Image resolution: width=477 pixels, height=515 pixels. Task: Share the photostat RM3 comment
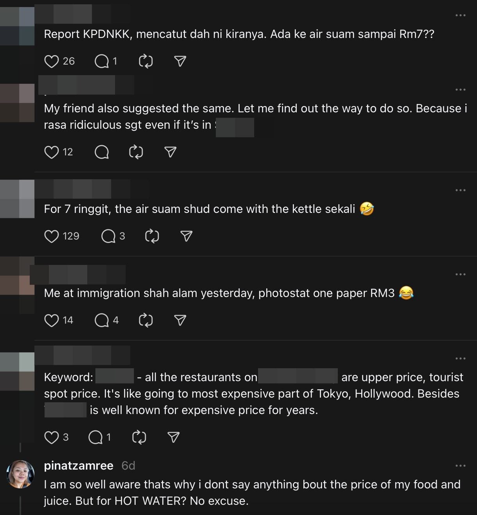tap(179, 320)
